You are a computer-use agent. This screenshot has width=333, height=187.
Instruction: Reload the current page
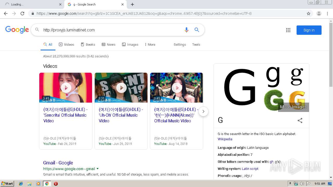click(x=22, y=14)
